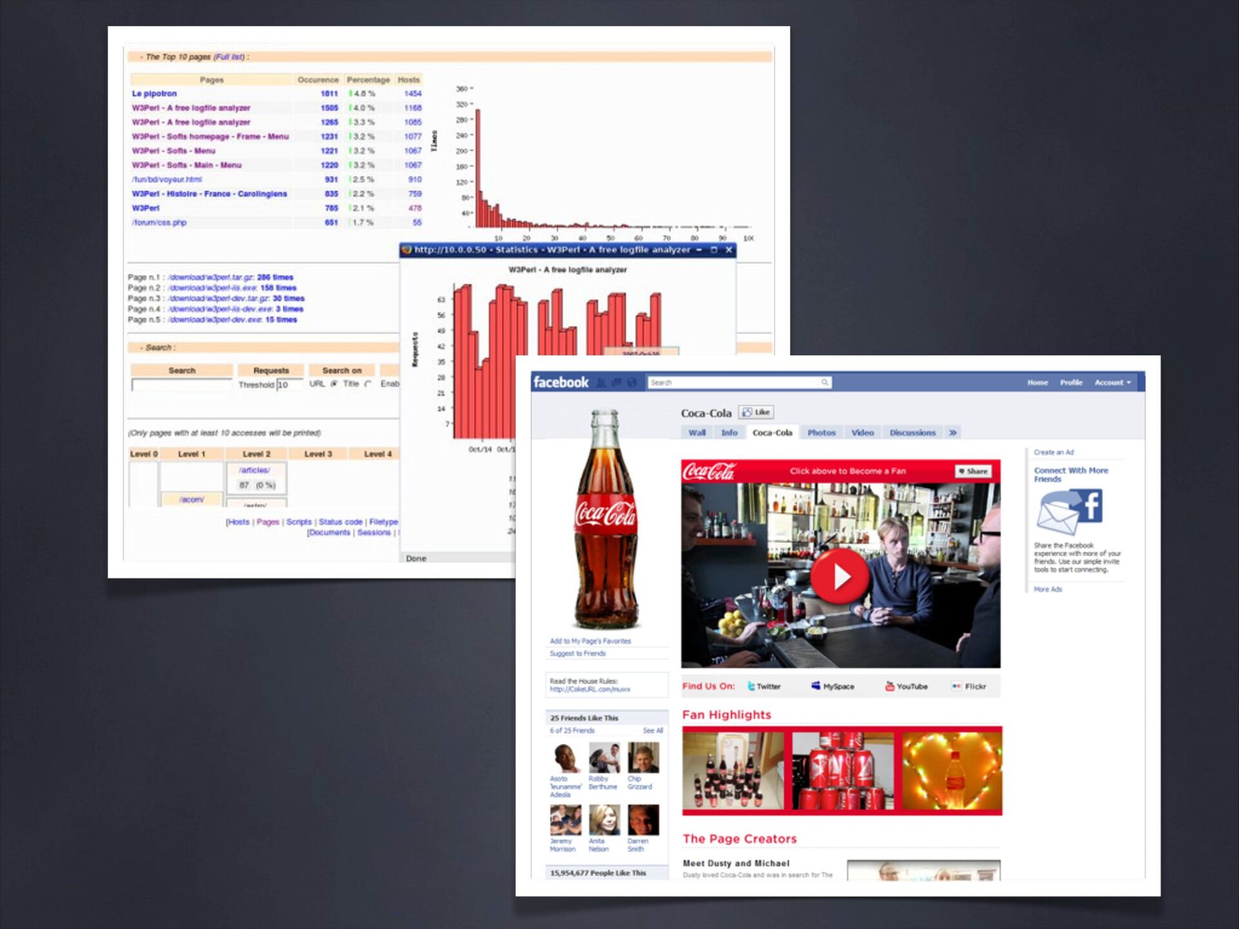This screenshot has height=929, width=1239.
Task: Click See All friends link
Action: (x=652, y=731)
